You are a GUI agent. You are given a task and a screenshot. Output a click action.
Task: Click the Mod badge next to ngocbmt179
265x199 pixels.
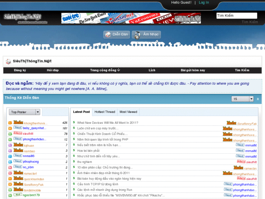pos(18,194)
